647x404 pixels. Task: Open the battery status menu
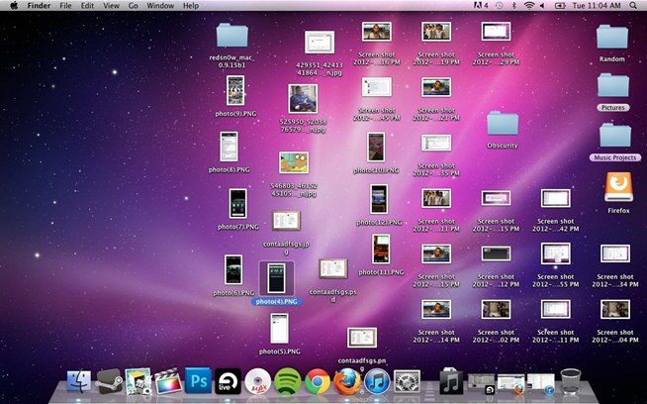[x=560, y=6]
